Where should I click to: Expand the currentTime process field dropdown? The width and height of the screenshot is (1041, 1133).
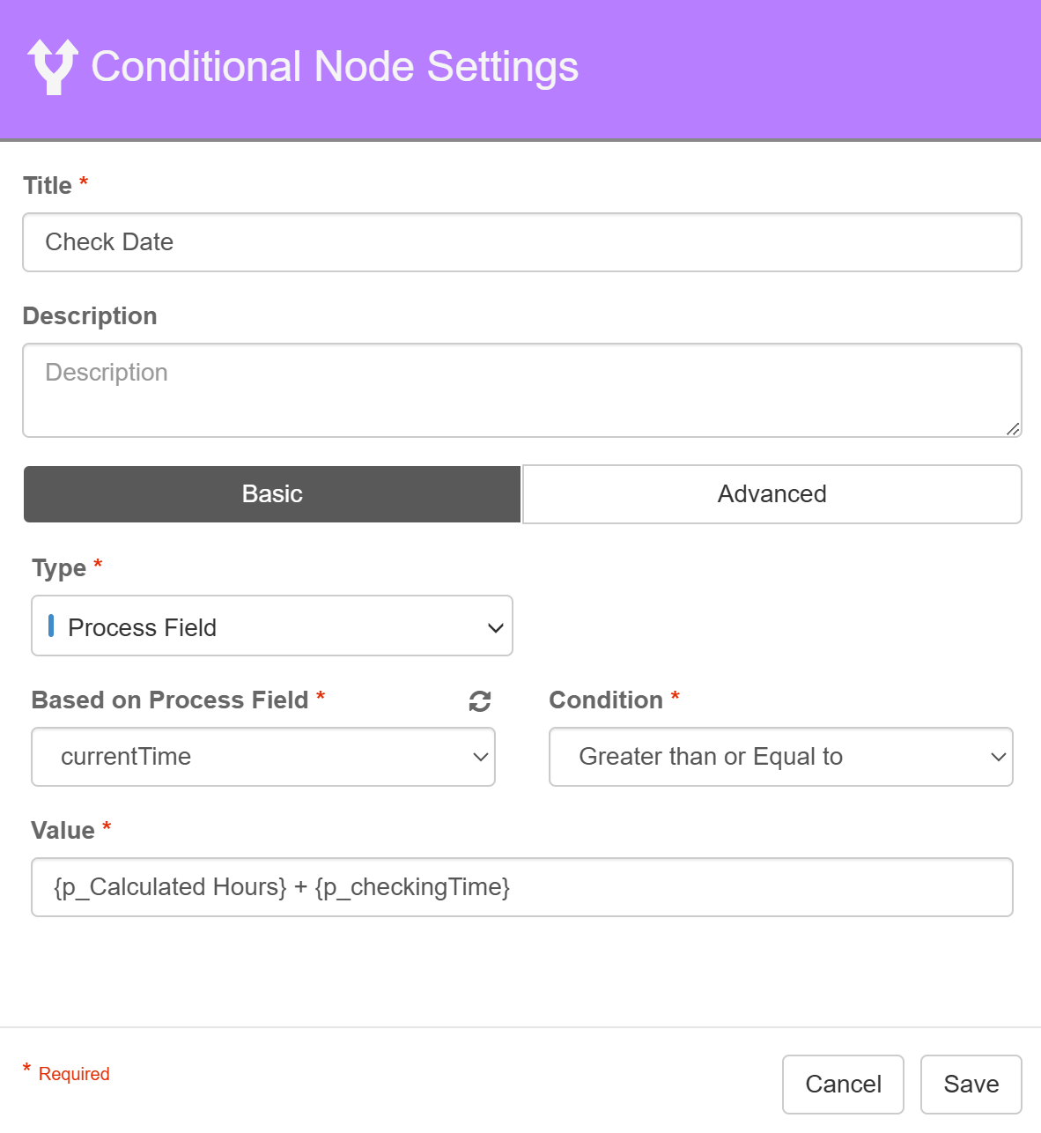pyautogui.click(x=262, y=757)
